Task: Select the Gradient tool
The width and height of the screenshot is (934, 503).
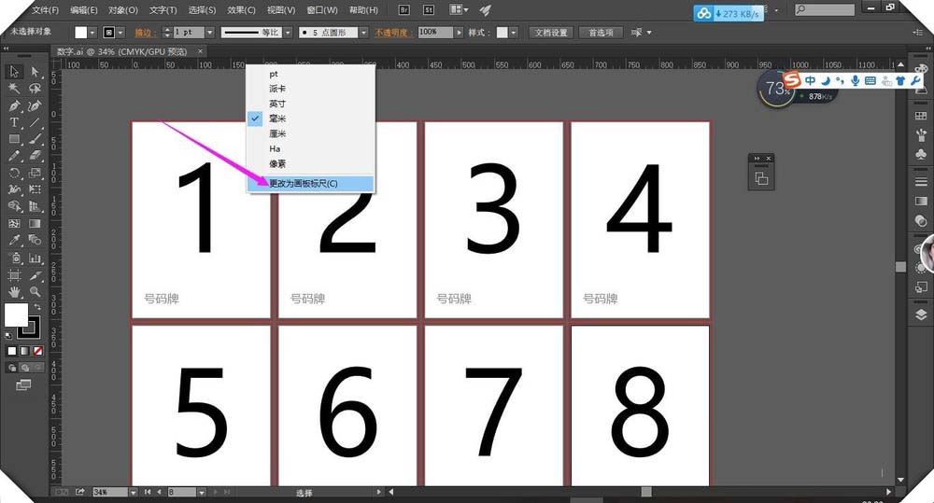Action: click(x=35, y=224)
